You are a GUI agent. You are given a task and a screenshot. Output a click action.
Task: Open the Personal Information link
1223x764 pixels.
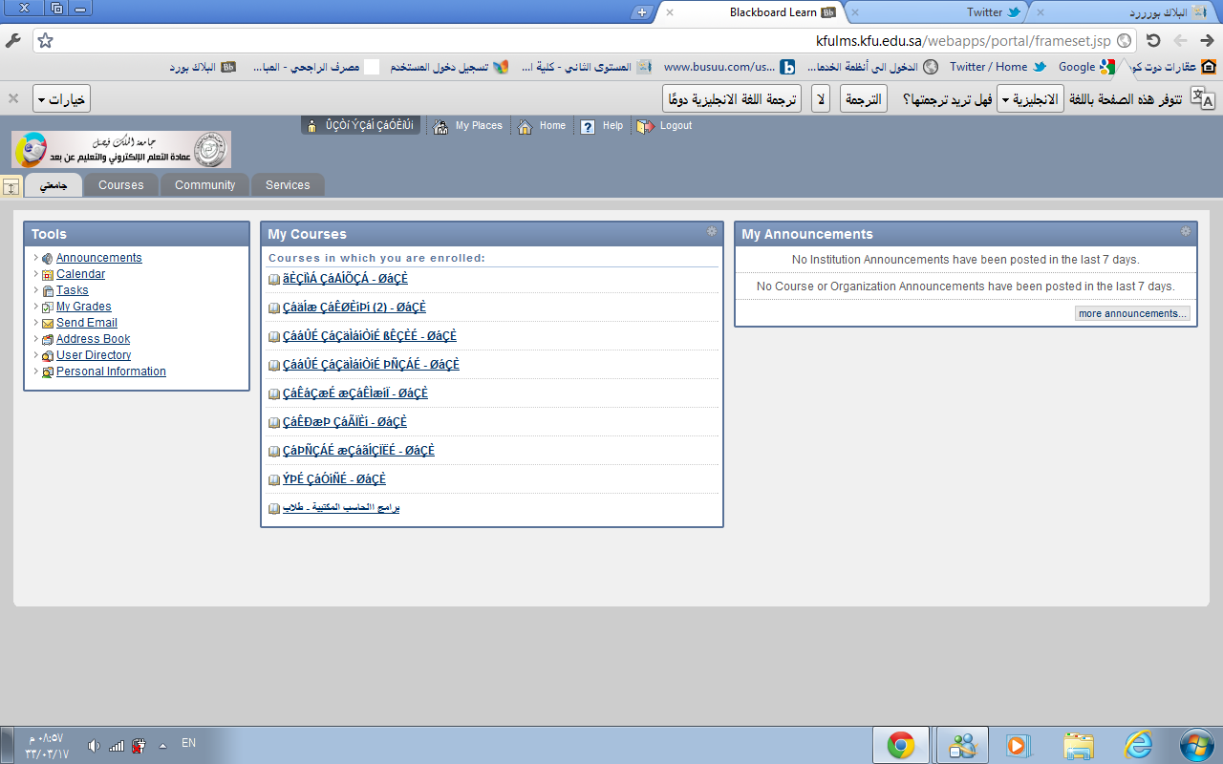111,371
